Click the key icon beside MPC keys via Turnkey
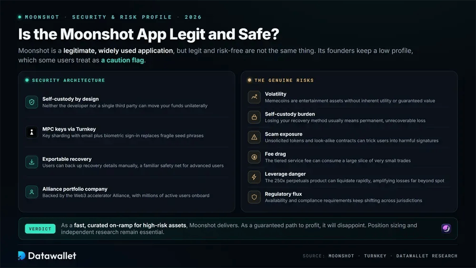 click(x=31, y=132)
